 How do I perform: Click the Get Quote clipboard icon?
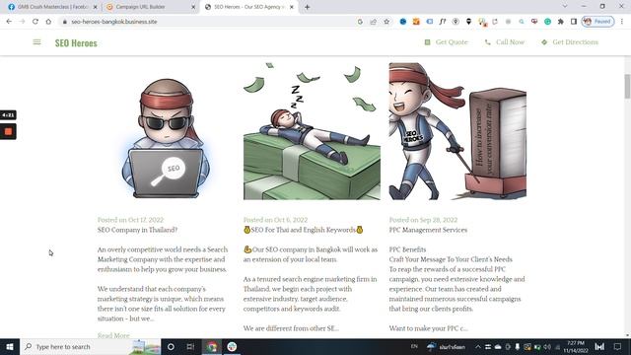point(427,42)
